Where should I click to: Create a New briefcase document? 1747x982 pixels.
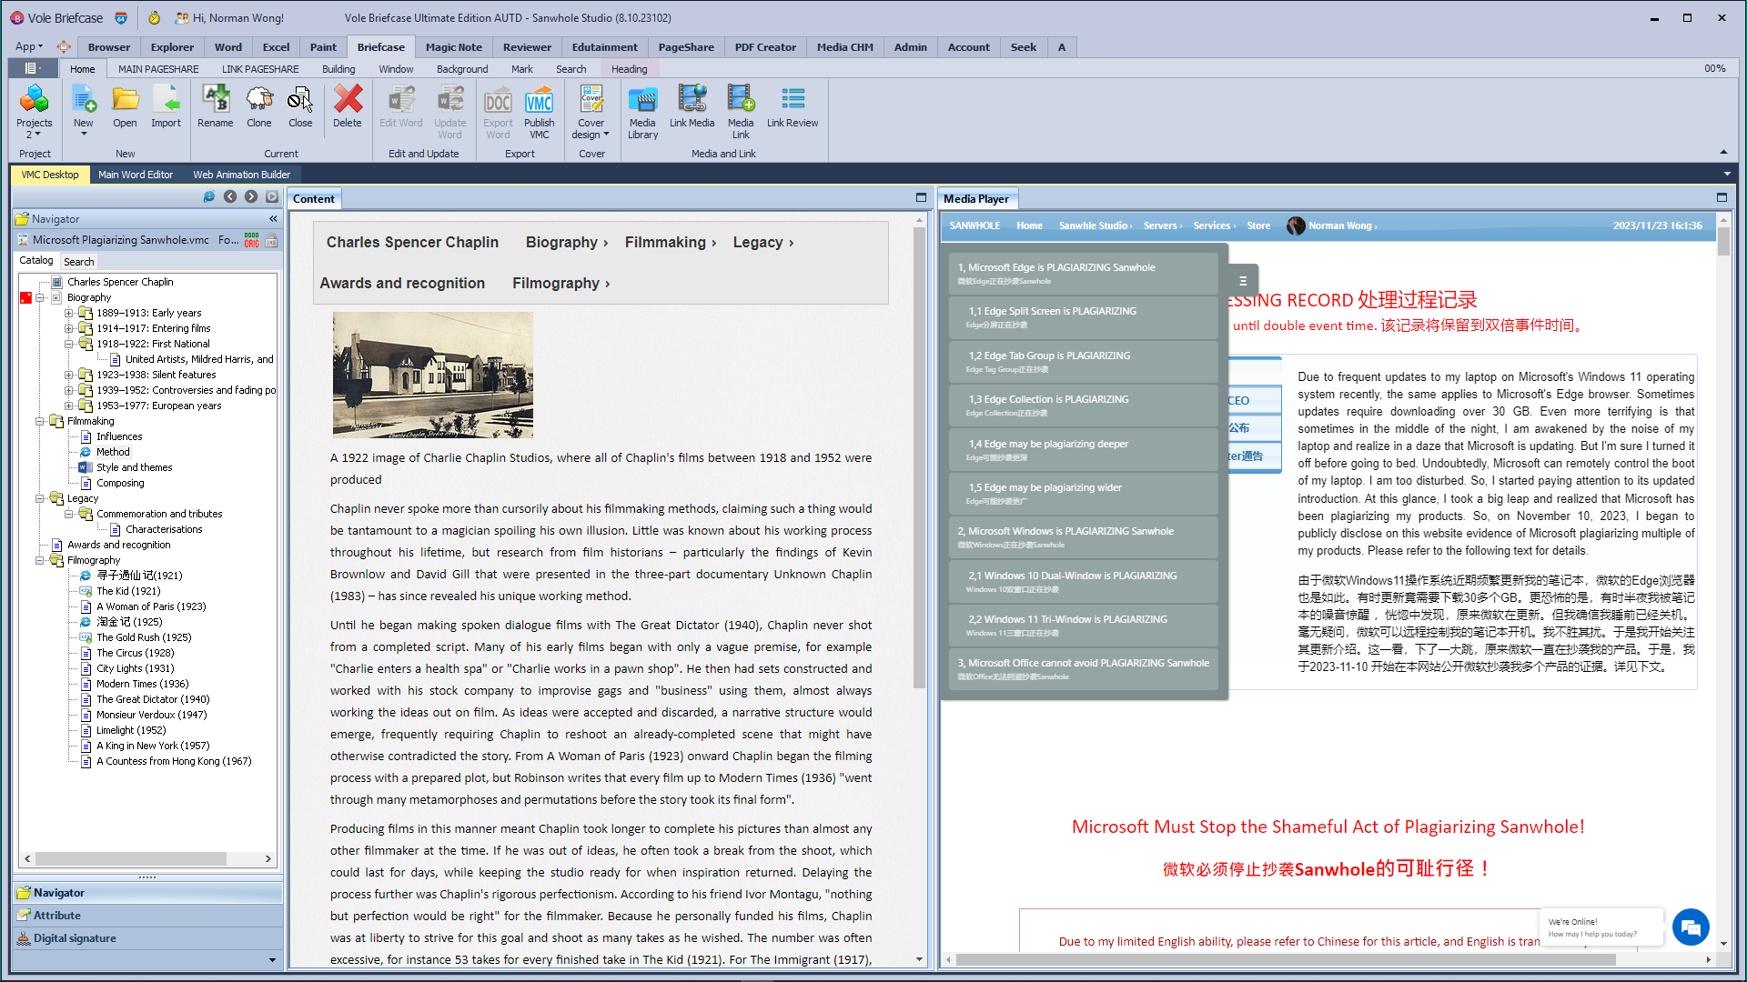[x=84, y=111]
